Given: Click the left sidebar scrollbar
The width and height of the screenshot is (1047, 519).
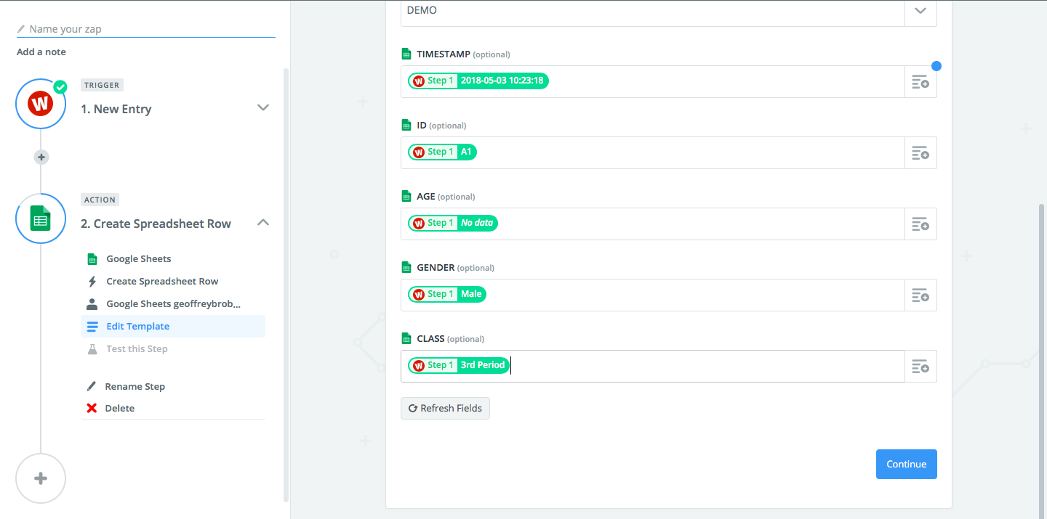Looking at the screenshot, I should point(286,285).
